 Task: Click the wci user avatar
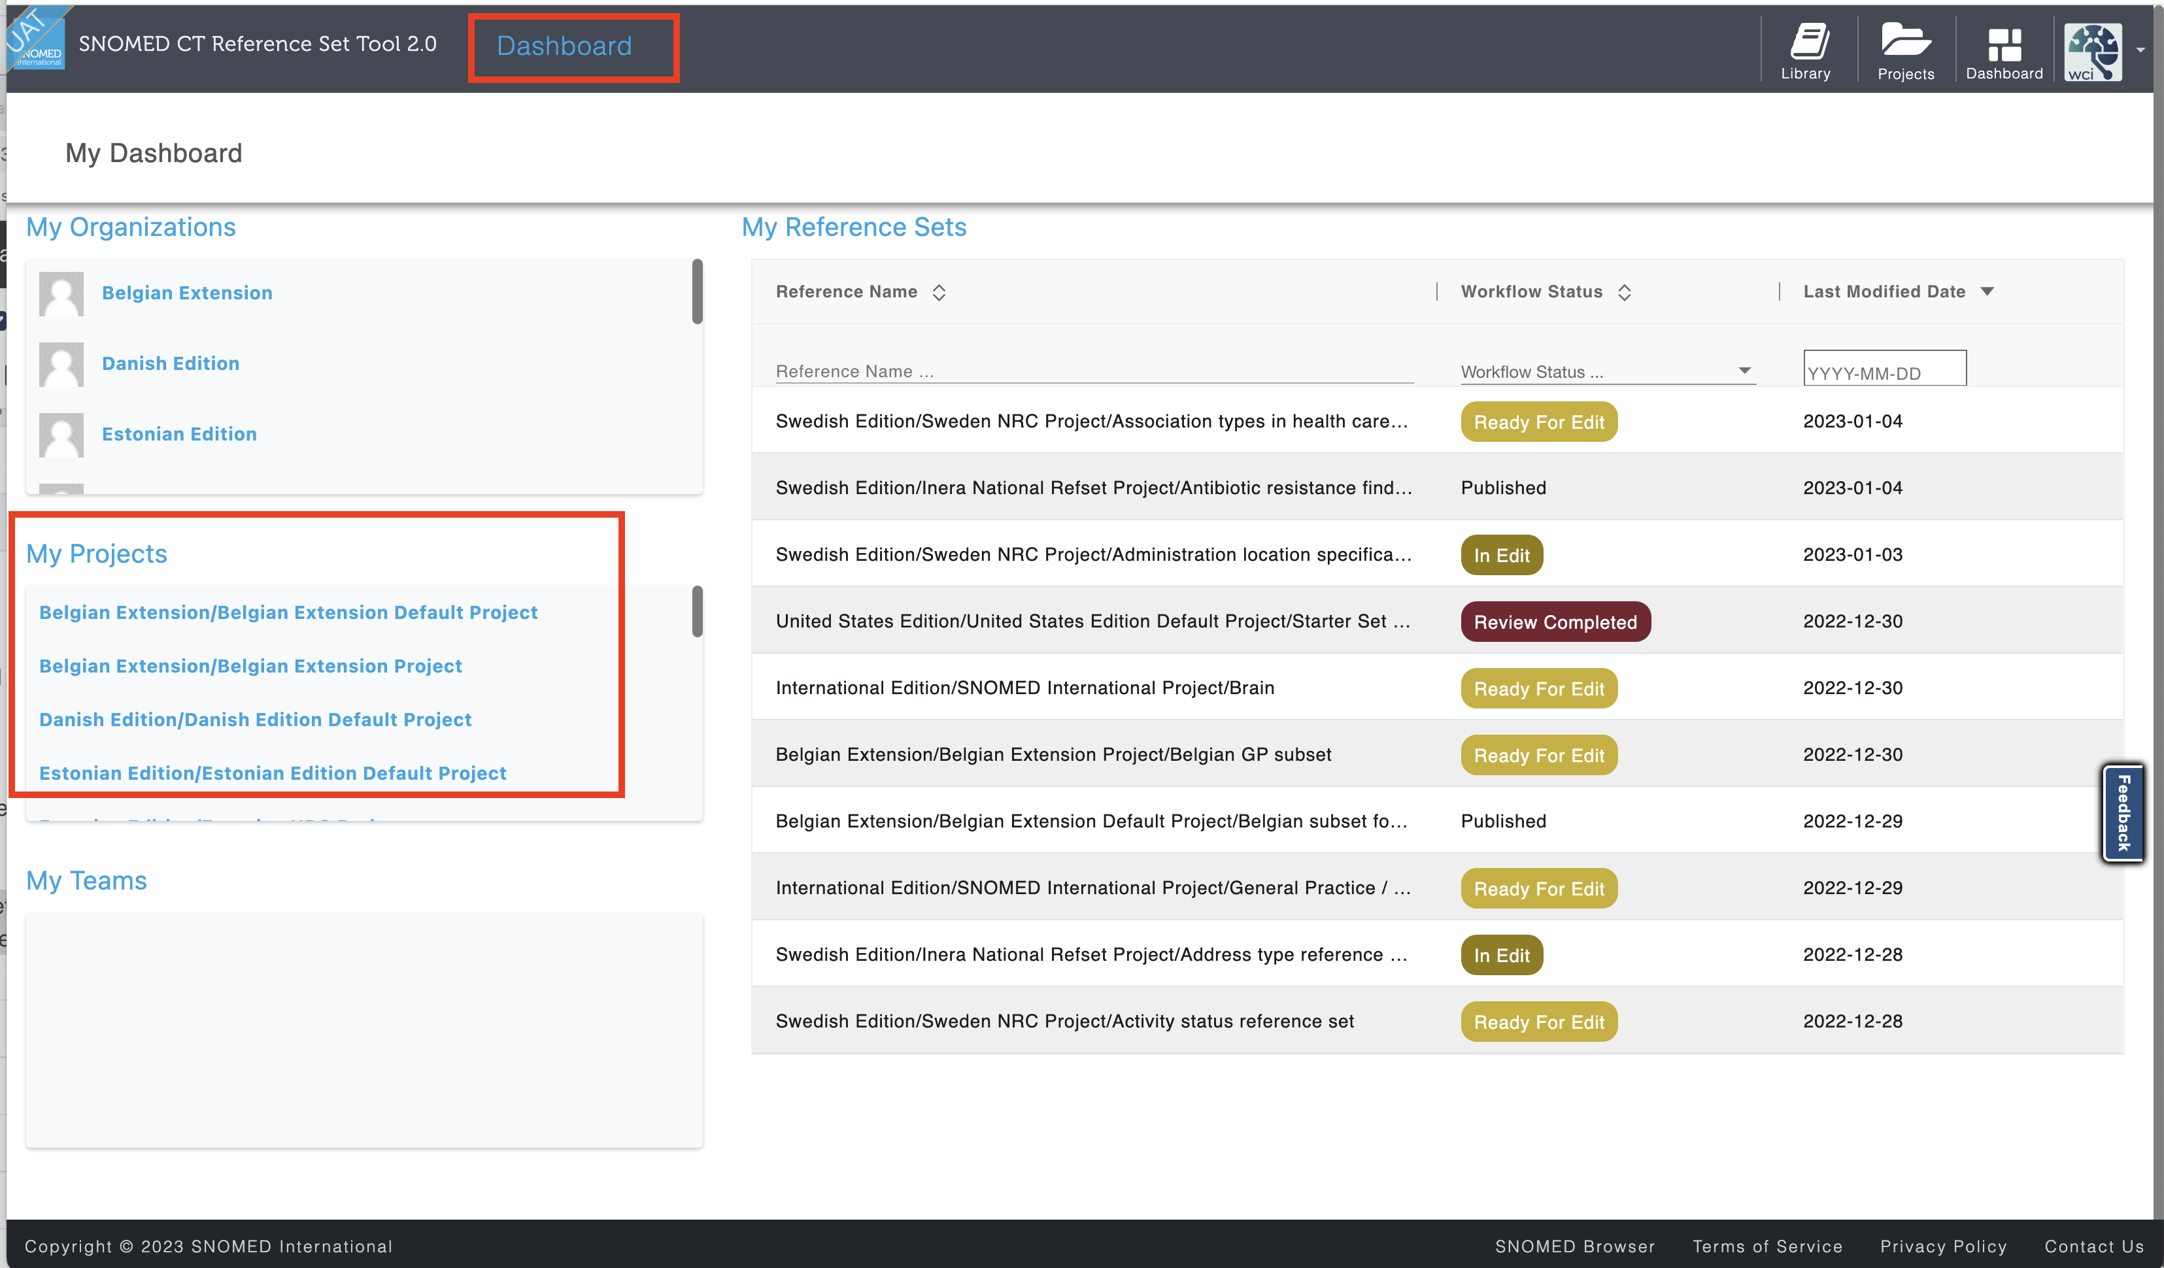coord(2093,52)
